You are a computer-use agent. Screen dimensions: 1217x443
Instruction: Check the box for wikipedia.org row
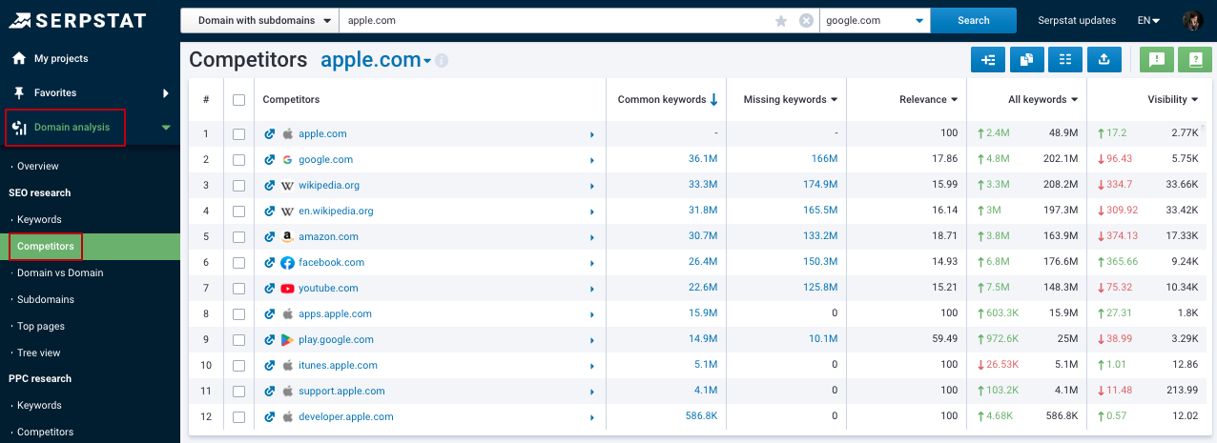click(239, 186)
